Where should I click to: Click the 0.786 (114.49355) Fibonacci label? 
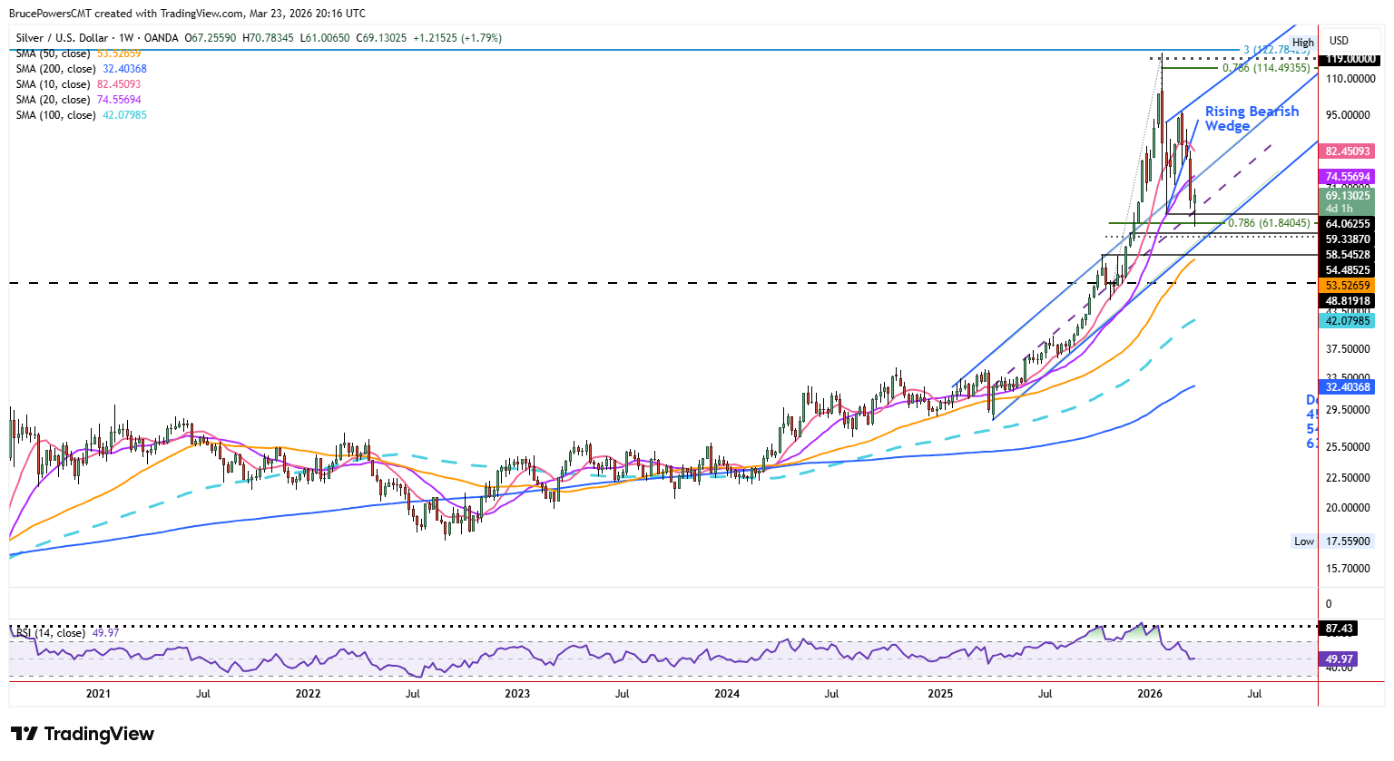click(x=1266, y=68)
